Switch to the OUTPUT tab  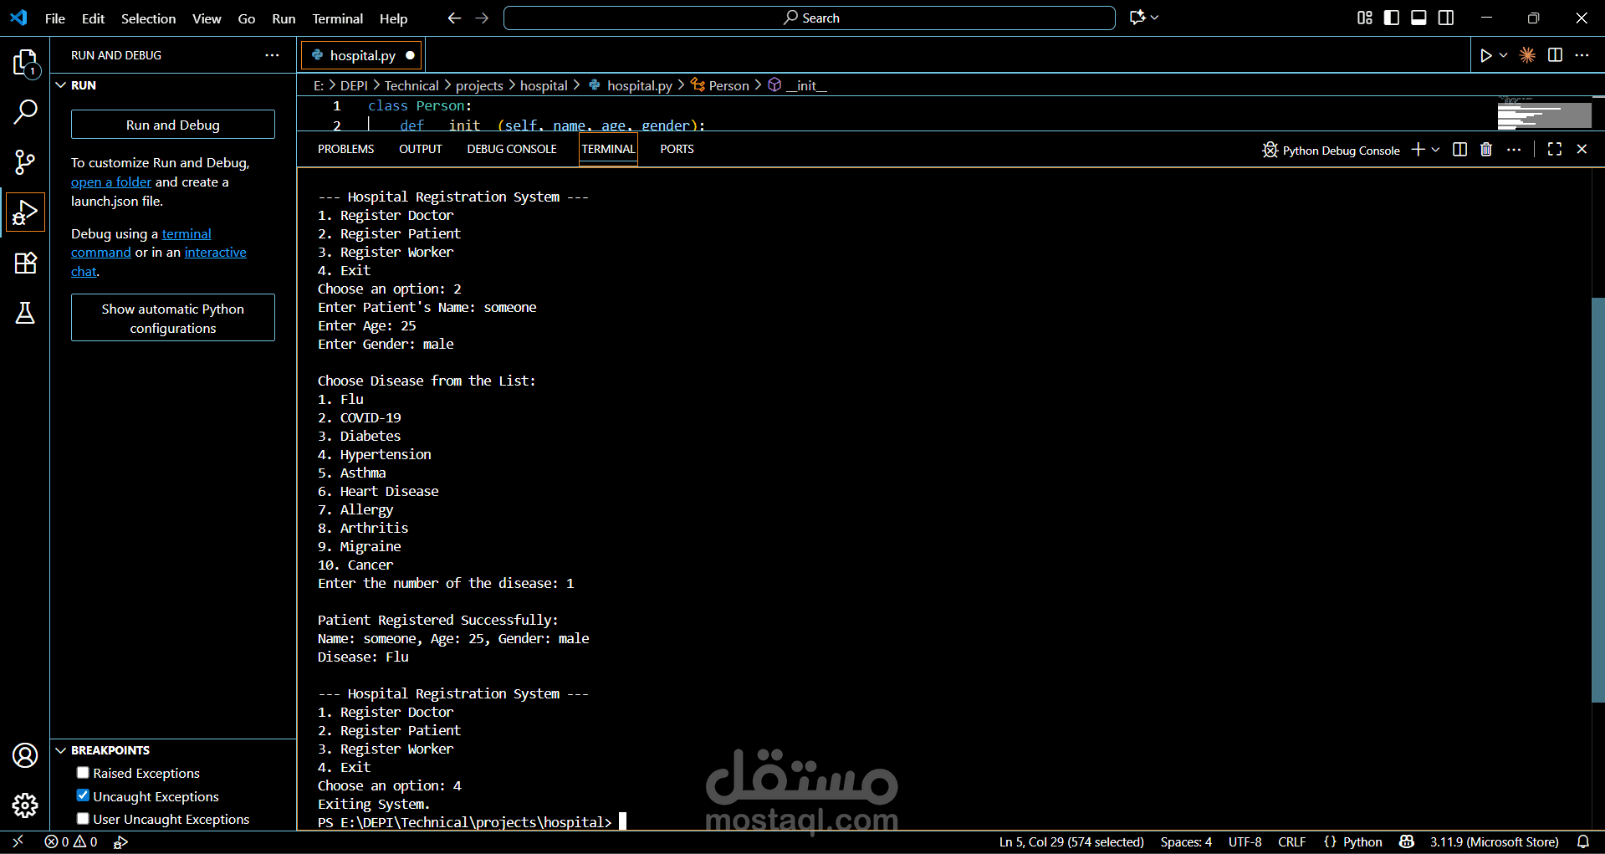pos(420,149)
